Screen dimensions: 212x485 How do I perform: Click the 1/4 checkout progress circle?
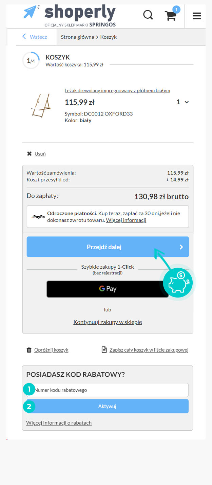point(31,61)
